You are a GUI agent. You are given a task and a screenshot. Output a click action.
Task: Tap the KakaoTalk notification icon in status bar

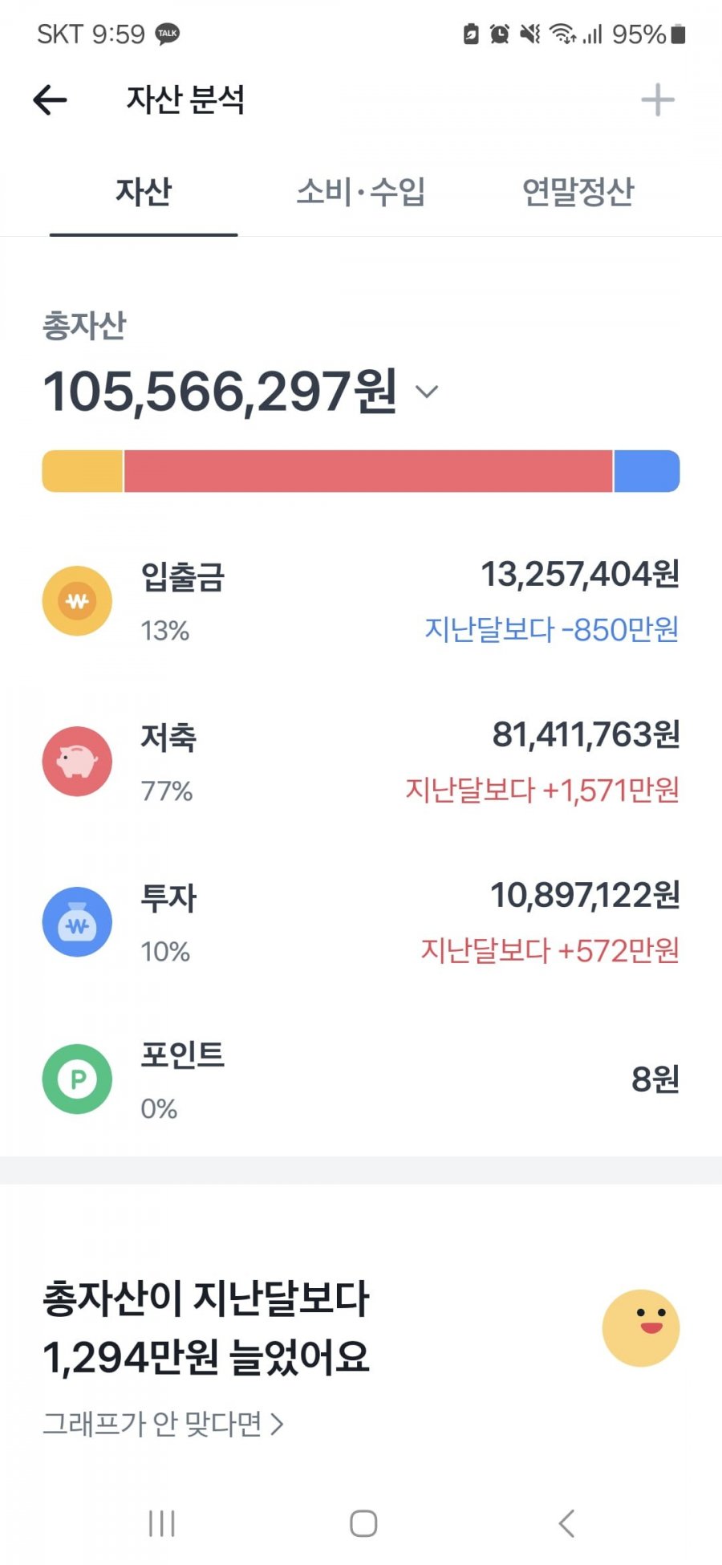[x=168, y=34]
